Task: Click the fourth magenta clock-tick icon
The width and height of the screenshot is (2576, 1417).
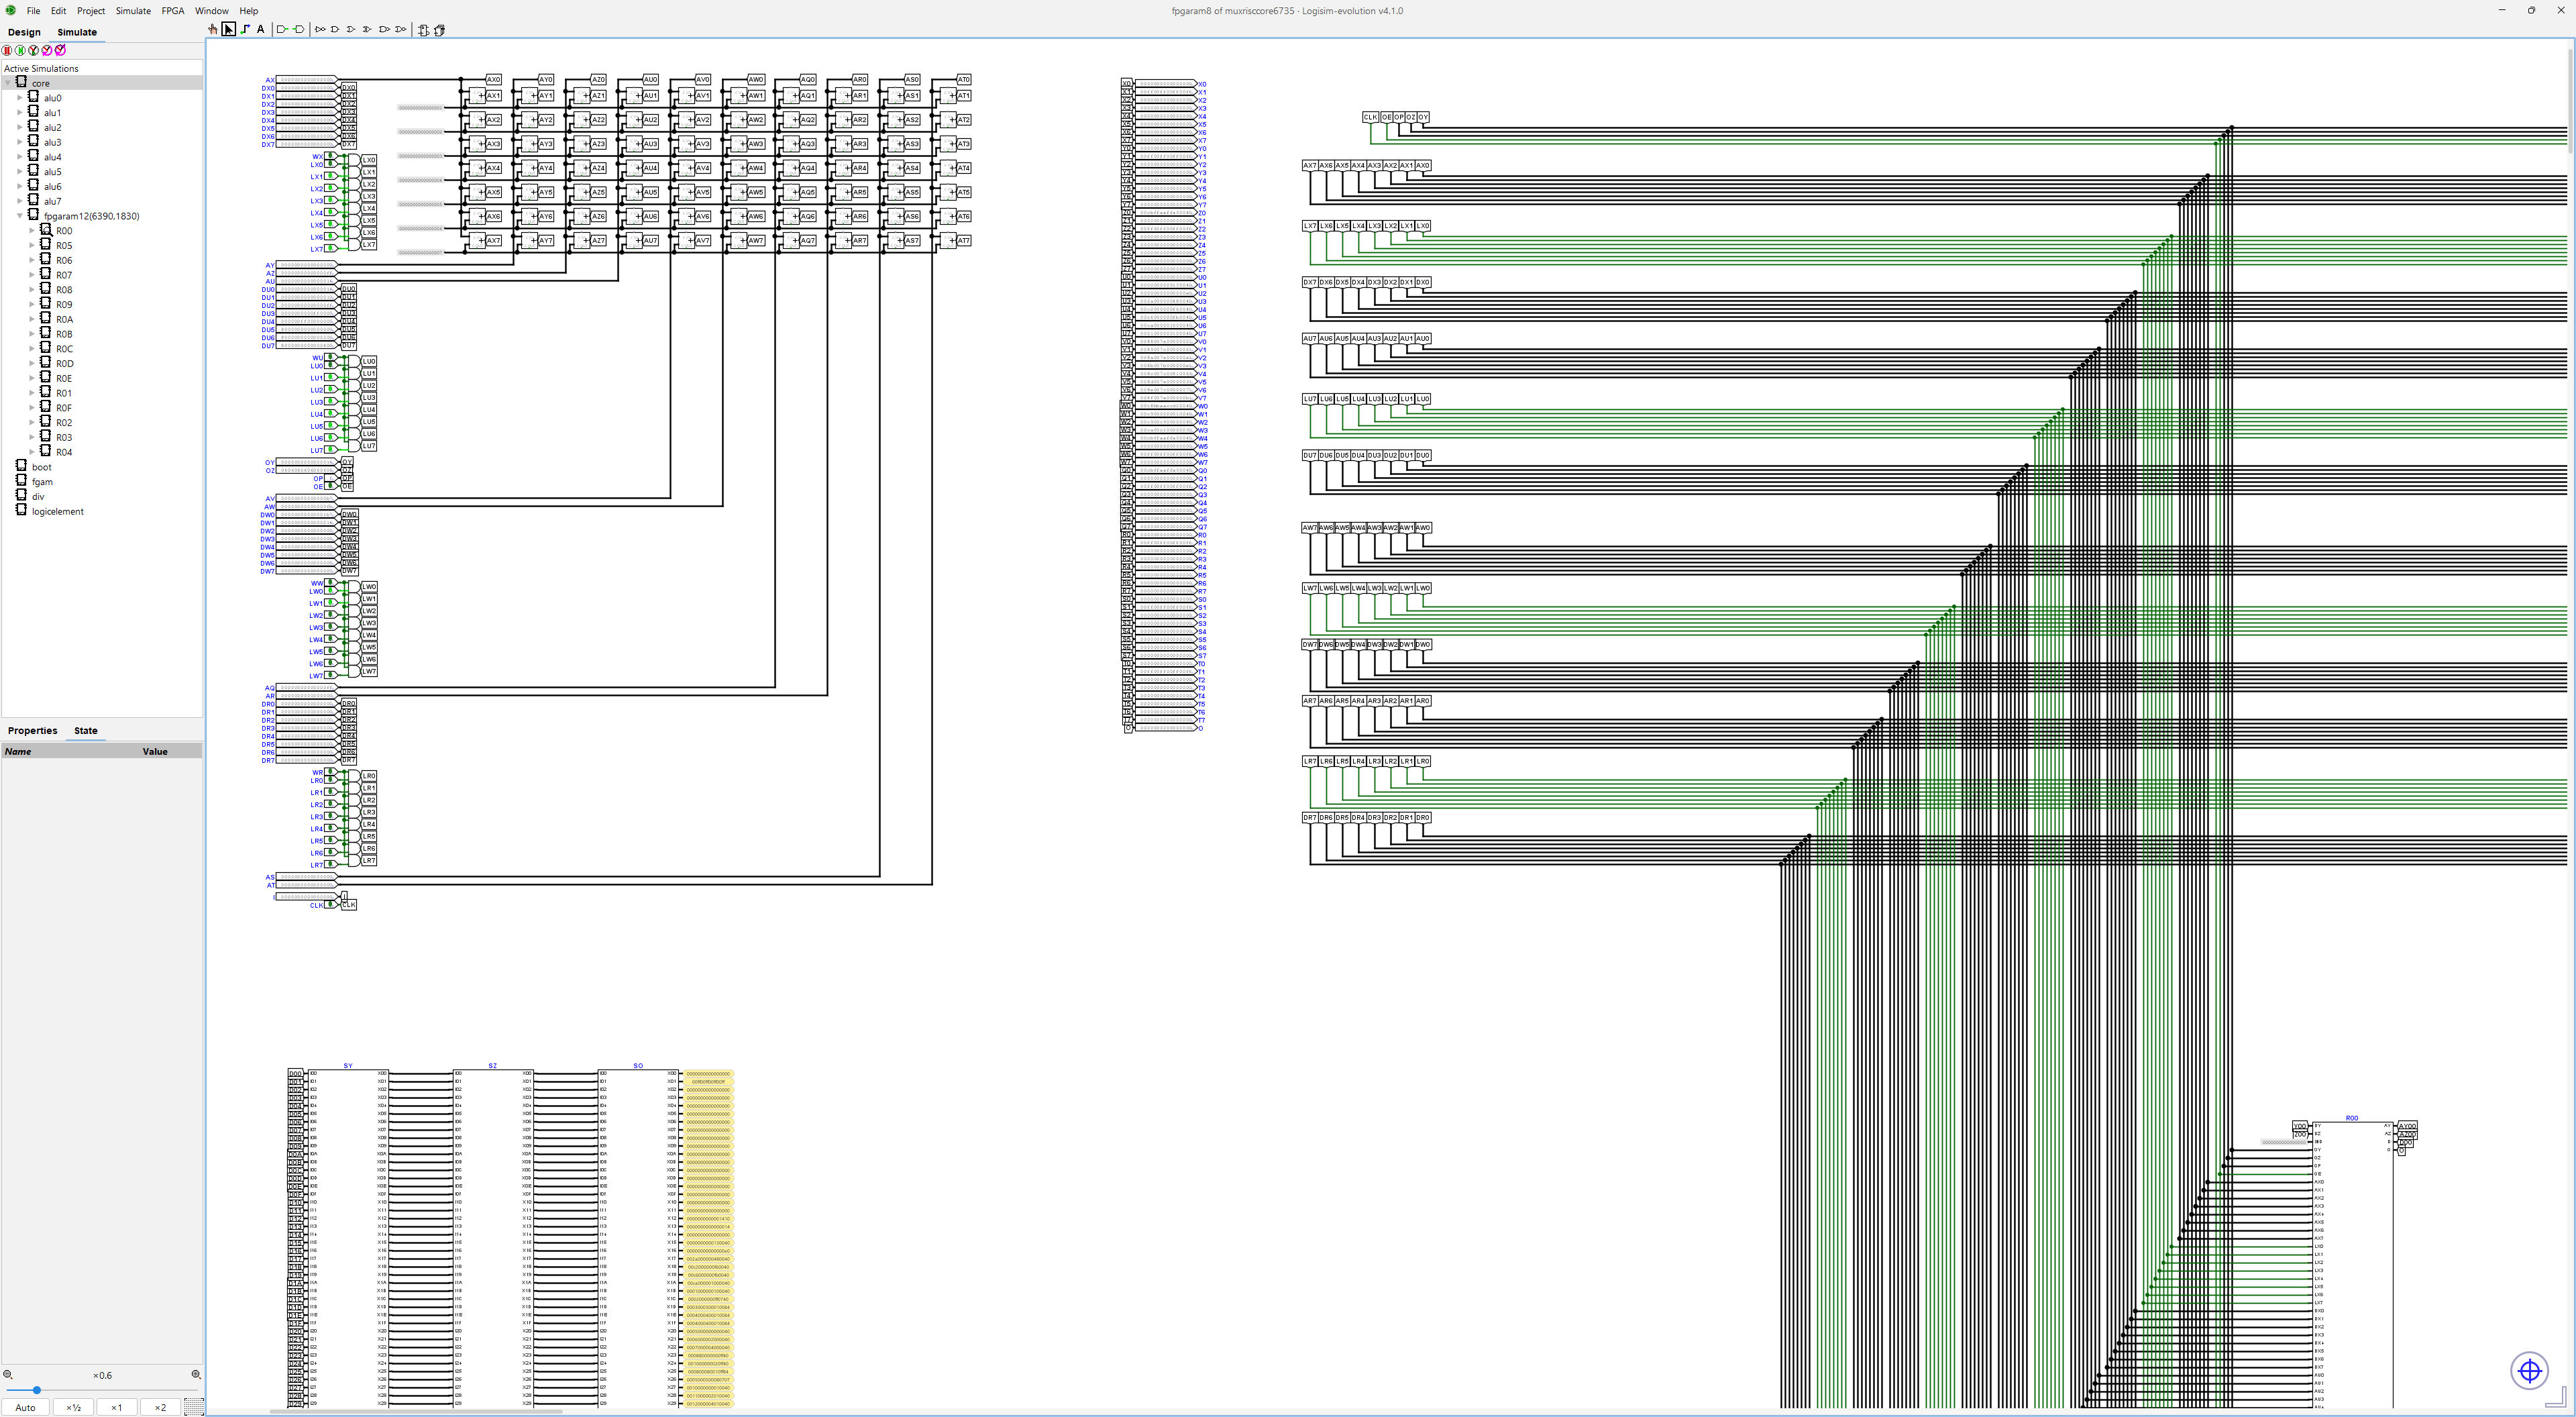Action: pyautogui.click(x=47, y=50)
